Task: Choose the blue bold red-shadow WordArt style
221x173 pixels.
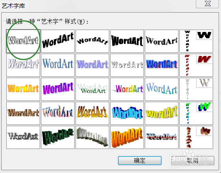Action: point(162,65)
